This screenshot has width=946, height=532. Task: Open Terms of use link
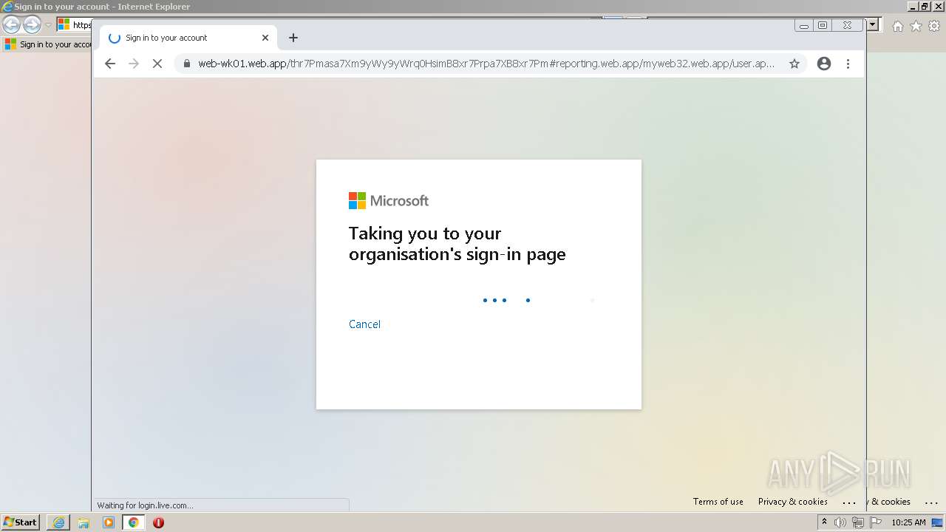(x=718, y=502)
